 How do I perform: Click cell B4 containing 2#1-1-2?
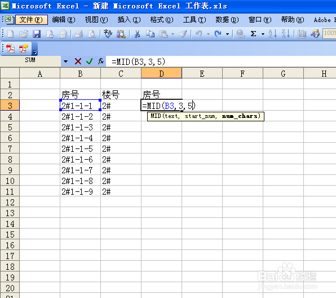pos(80,116)
